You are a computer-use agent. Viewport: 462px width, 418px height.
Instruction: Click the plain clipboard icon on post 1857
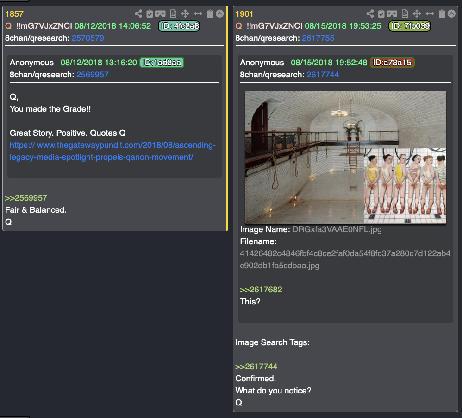pyautogui.click(x=210, y=13)
